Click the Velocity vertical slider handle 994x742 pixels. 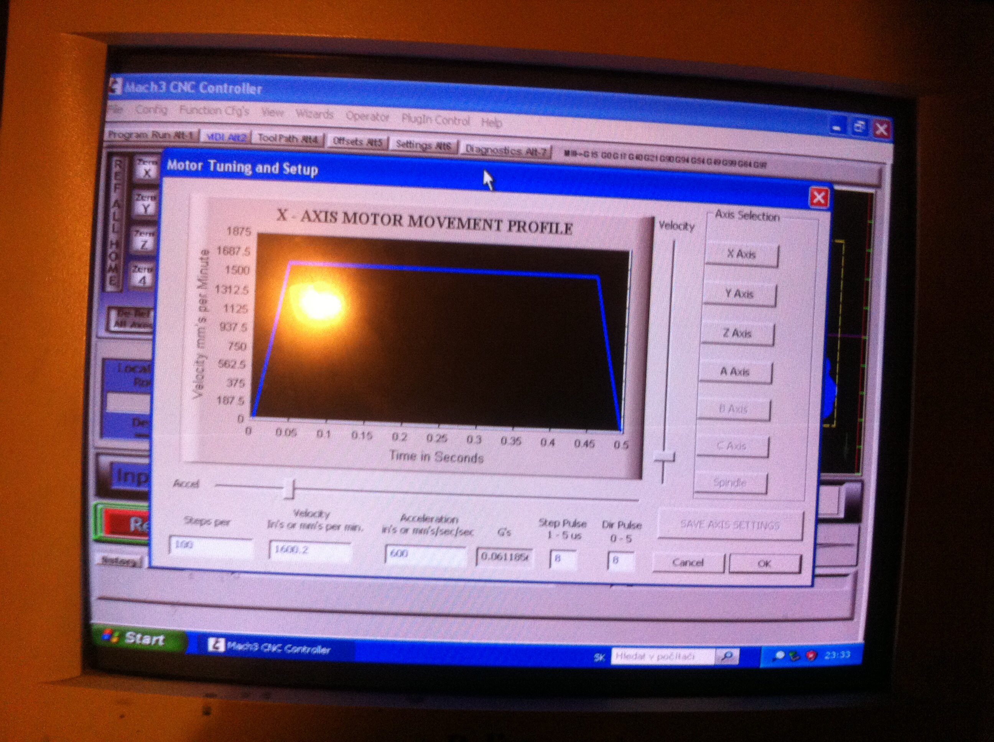pos(664,458)
